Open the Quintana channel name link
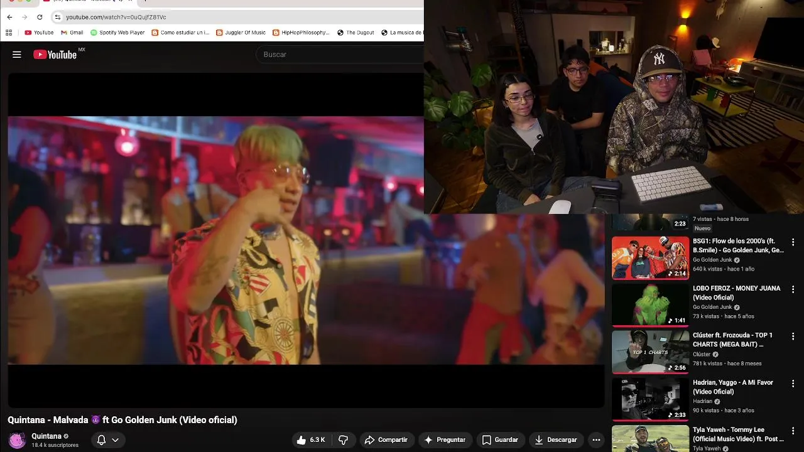This screenshot has width=804, height=452. (46, 436)
